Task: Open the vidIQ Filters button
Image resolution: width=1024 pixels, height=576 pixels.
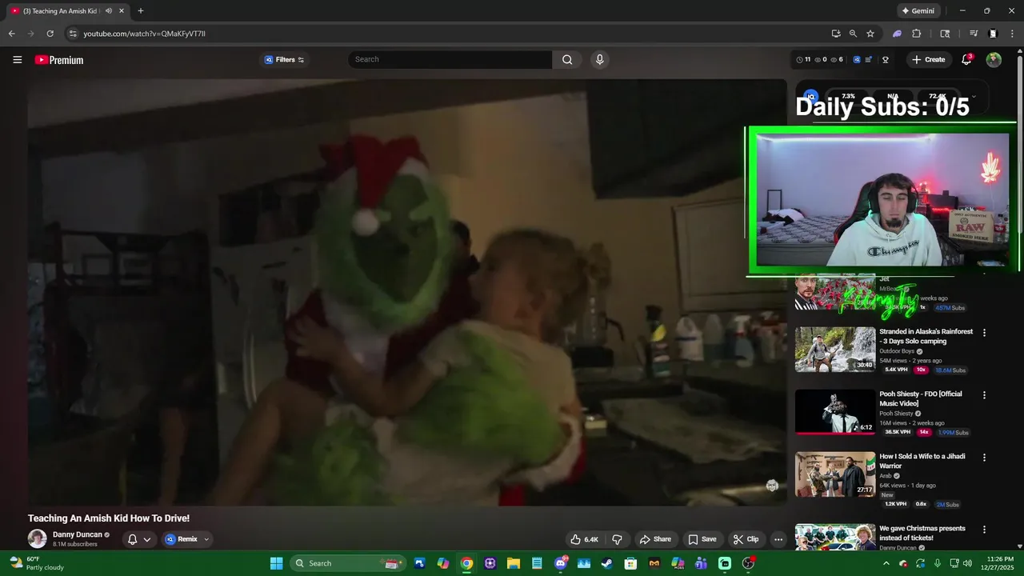Action: tap(285, 60)
